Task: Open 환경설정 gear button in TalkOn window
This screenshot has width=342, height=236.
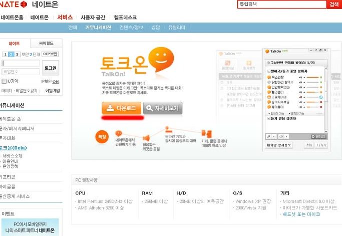Action: pyautogui.click(x=318, y=137)
